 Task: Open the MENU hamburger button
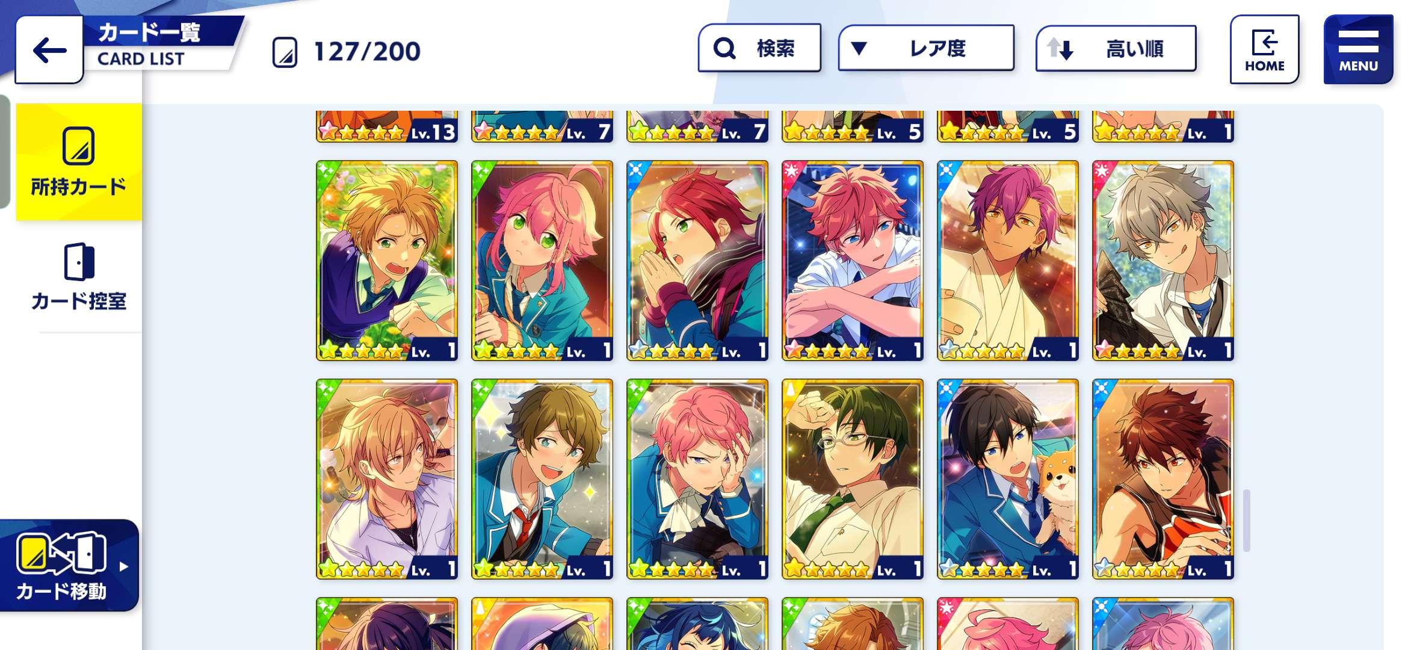tap(1358, 49)
